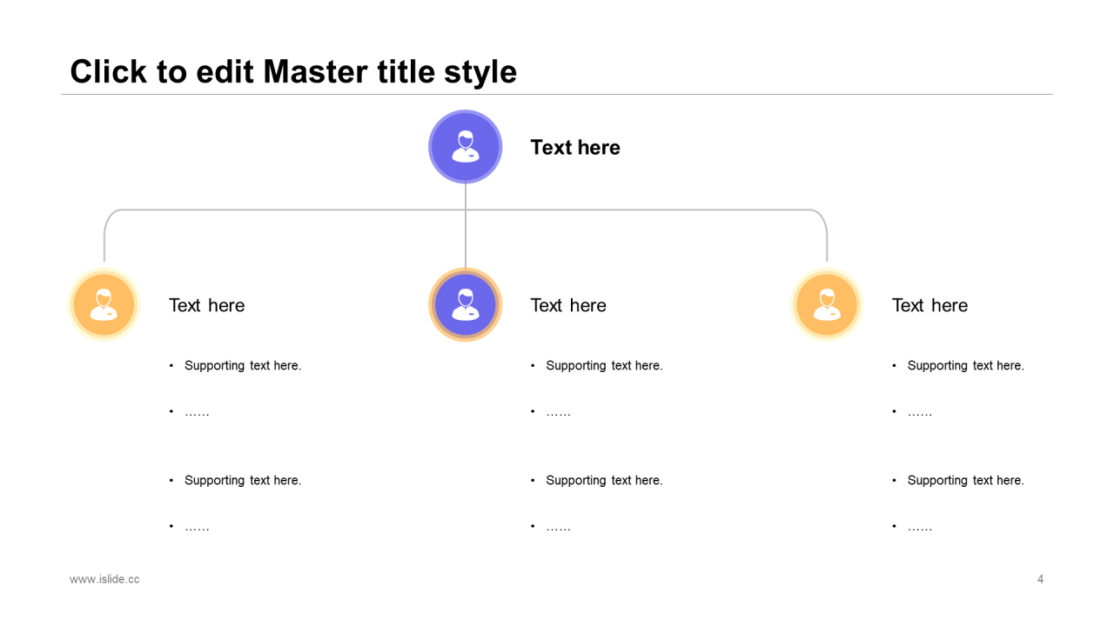Click the middle column 'Text here' heading
The image size is (1114, 626).
click(567, 305)
